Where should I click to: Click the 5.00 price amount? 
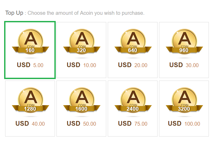(38, 65)
